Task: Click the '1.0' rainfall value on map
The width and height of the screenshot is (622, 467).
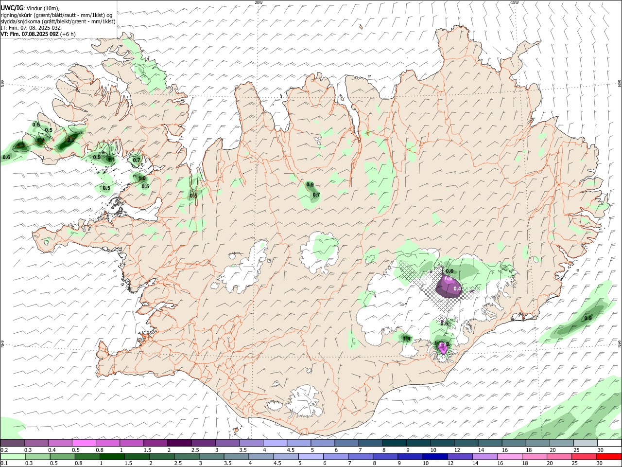Action: [142, 179]
